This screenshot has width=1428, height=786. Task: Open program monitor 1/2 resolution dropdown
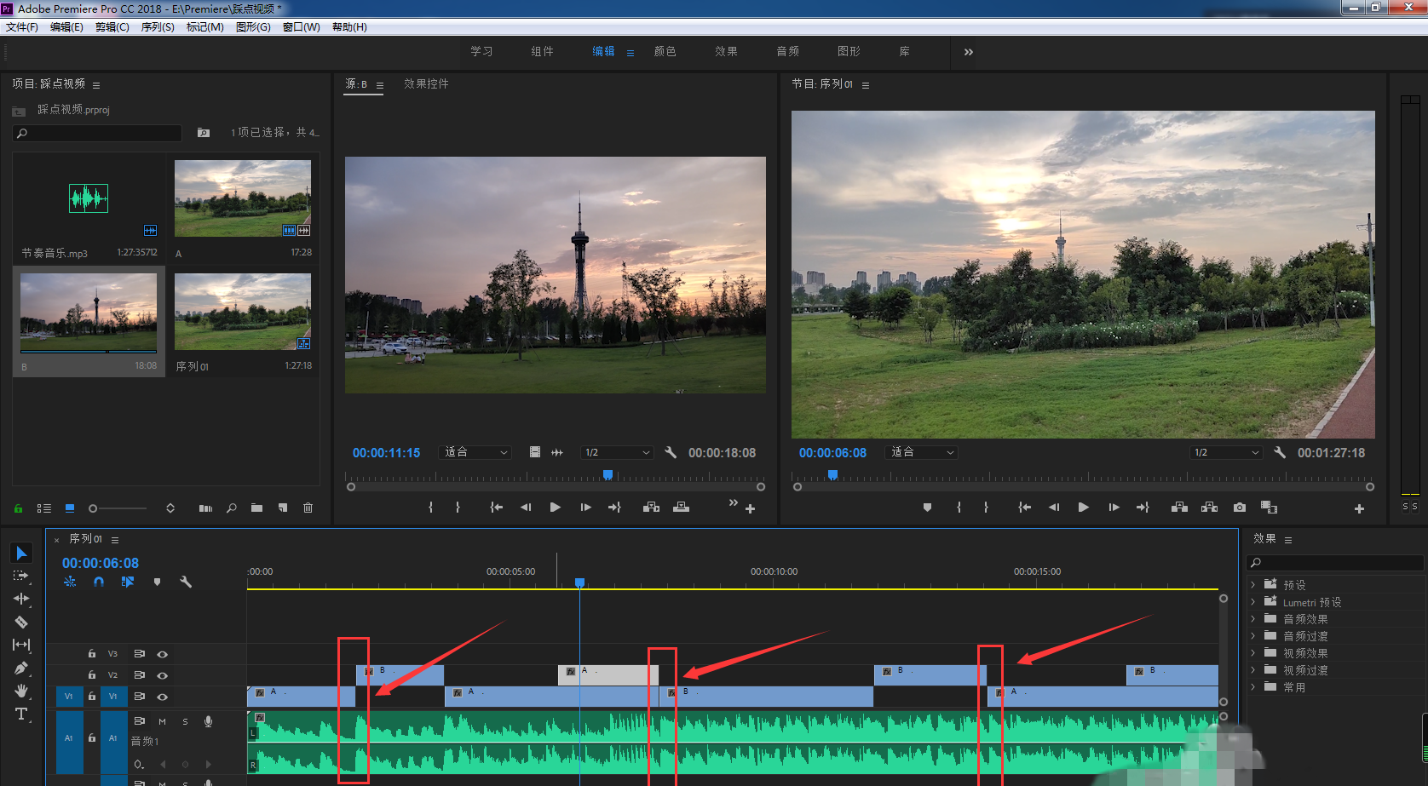[1225, 453]
